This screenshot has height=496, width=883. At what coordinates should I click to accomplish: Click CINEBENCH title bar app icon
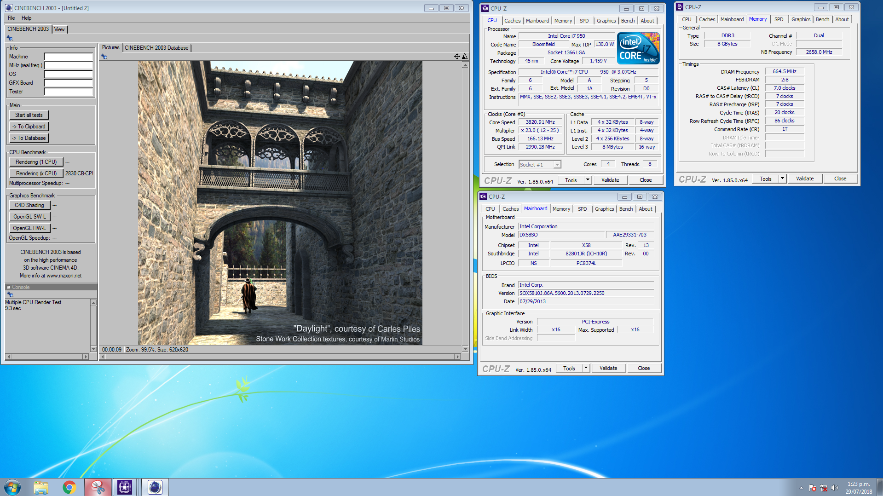9,8
